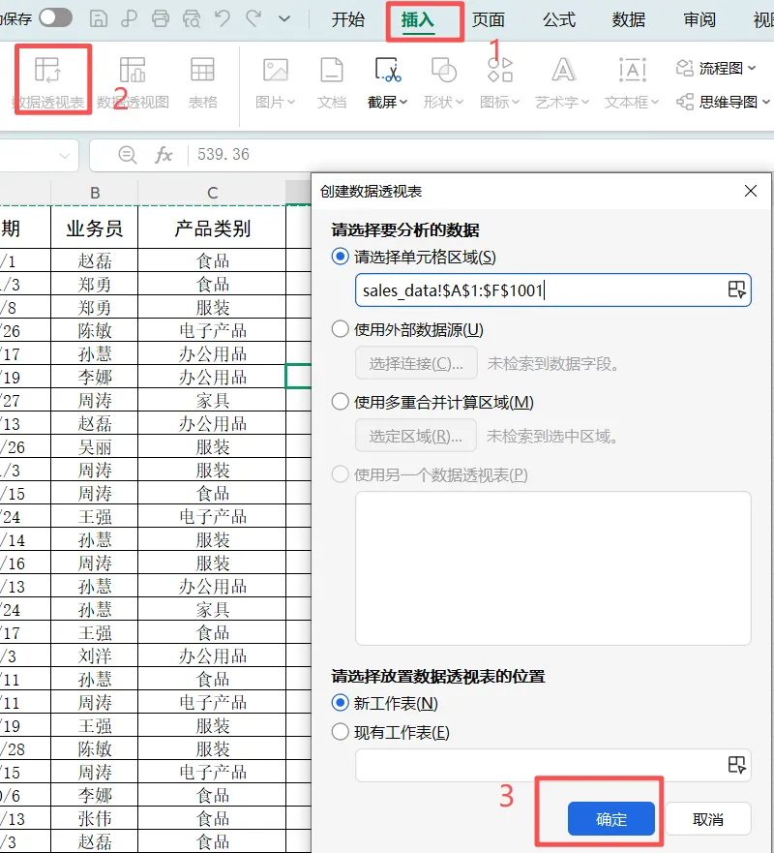Open the 艺术字 WordArt dropdown
Screen dimensions: 774x853
tap(562, 82)
